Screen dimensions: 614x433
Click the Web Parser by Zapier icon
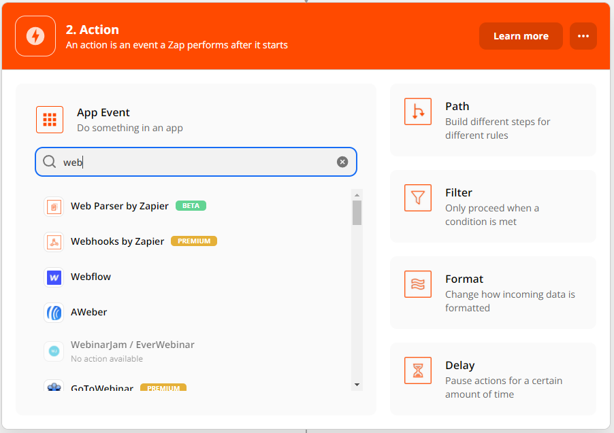click(54, 207)
